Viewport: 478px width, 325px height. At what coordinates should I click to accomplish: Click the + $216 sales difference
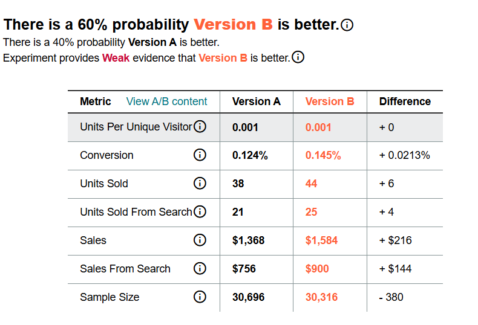click(395, 240)
